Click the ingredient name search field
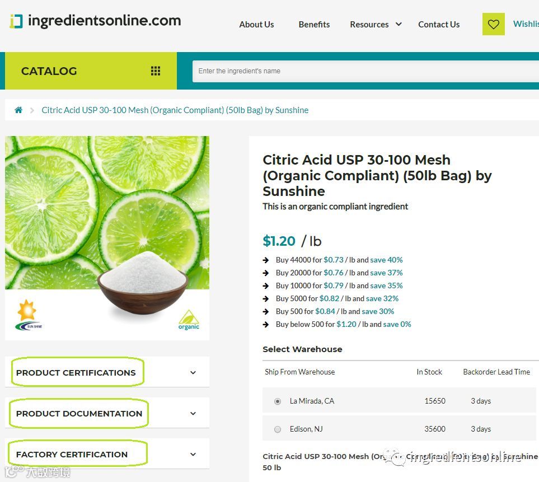Image resolution: width=539 pixels, height=482 pixels. [365, 71]
